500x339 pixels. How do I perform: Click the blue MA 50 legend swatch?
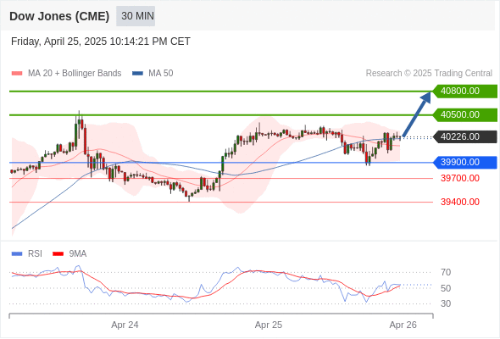click(x=137, y=74)
